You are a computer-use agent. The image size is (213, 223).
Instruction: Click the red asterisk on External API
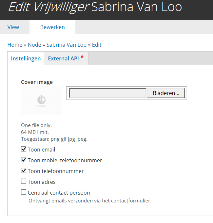tap(82, 57)
